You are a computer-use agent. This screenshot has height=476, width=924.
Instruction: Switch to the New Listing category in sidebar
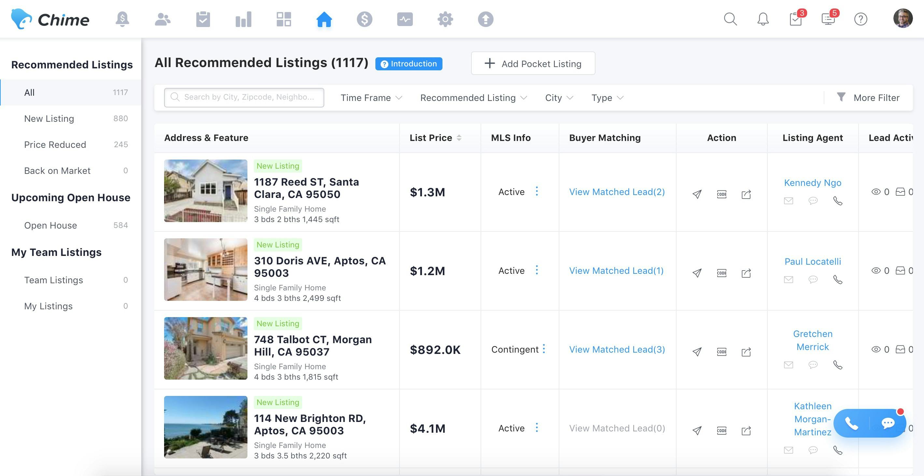[x=49, y=119]
